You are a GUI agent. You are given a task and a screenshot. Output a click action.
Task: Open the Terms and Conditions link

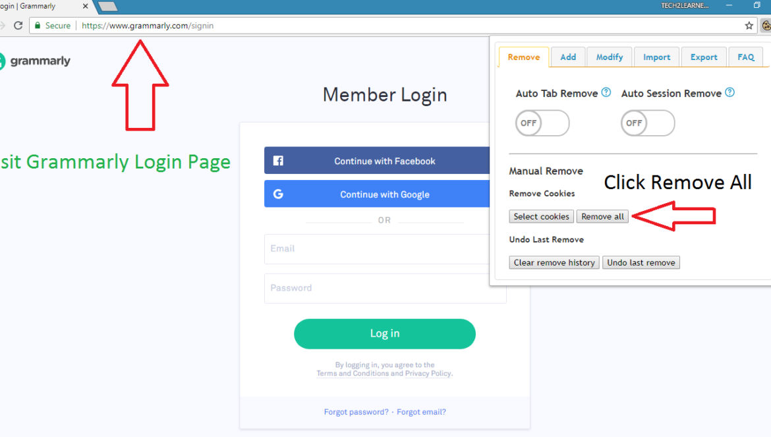[x=353, y=374]
